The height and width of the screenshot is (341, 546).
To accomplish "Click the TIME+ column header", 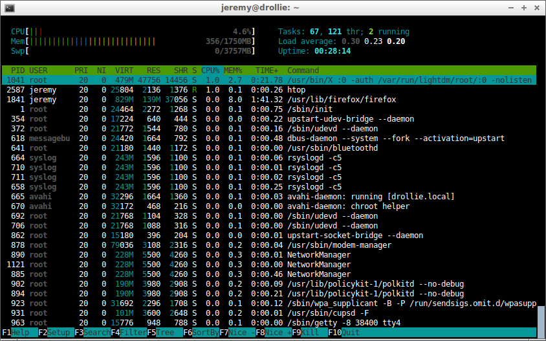I will (x=267, y=71).
